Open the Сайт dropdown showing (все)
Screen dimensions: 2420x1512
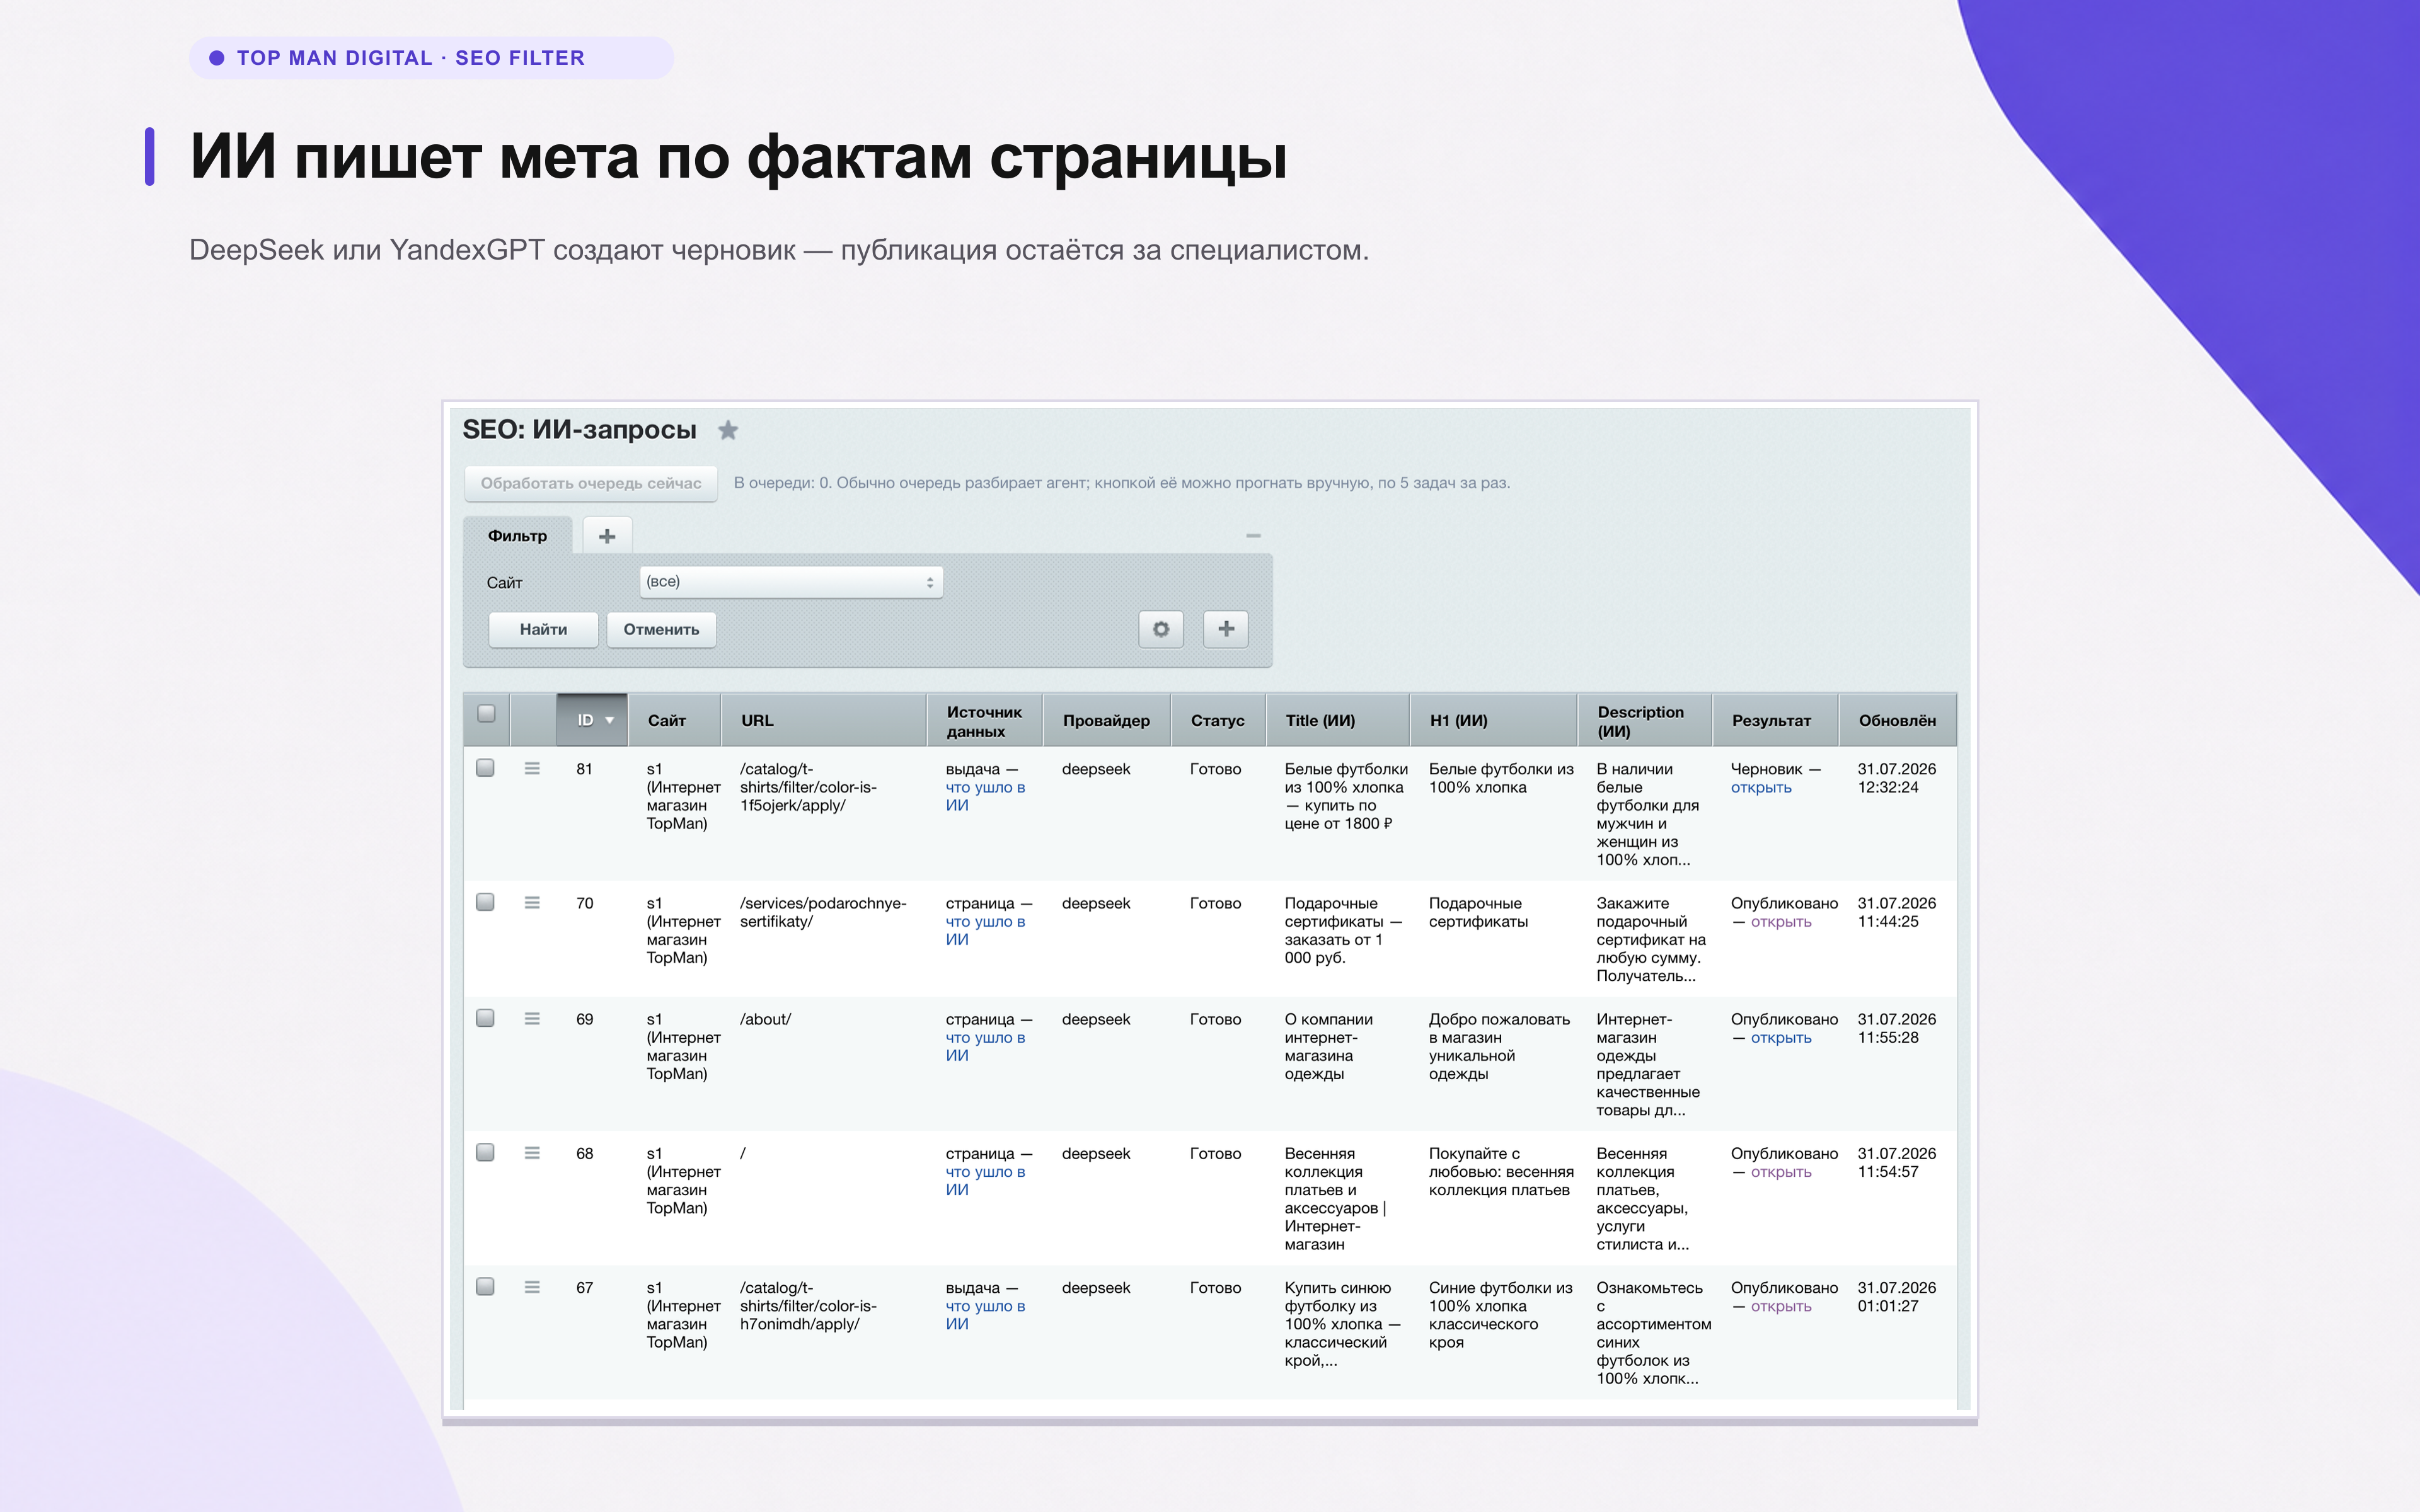[791, 582]
